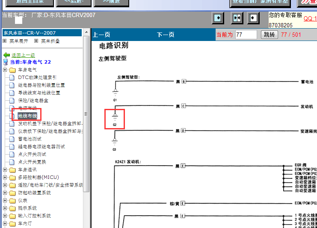Click the 保险/继电器盒 document icon

(x=12, y=101)
